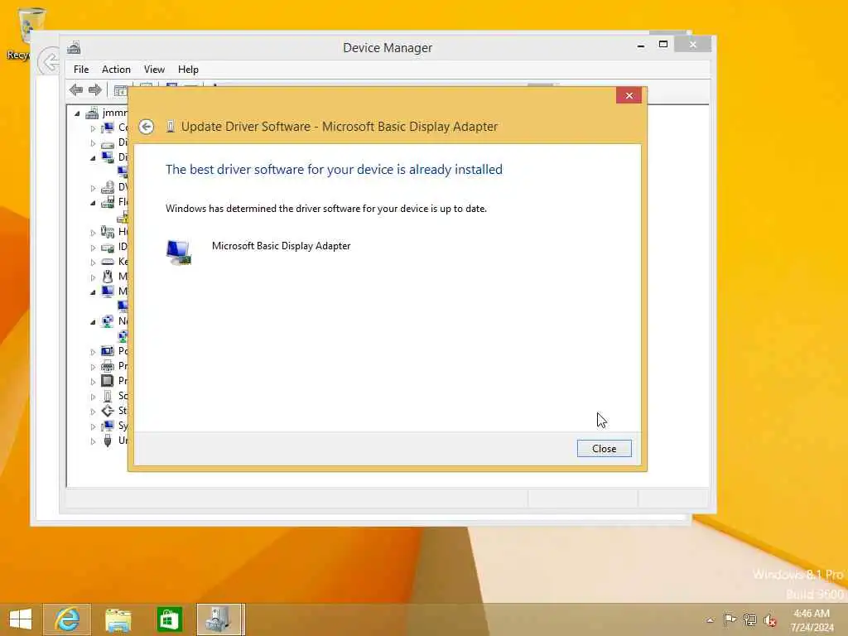The image size is (848, 636).
Task: Expand the Mice category arrow
Action: 93,277
